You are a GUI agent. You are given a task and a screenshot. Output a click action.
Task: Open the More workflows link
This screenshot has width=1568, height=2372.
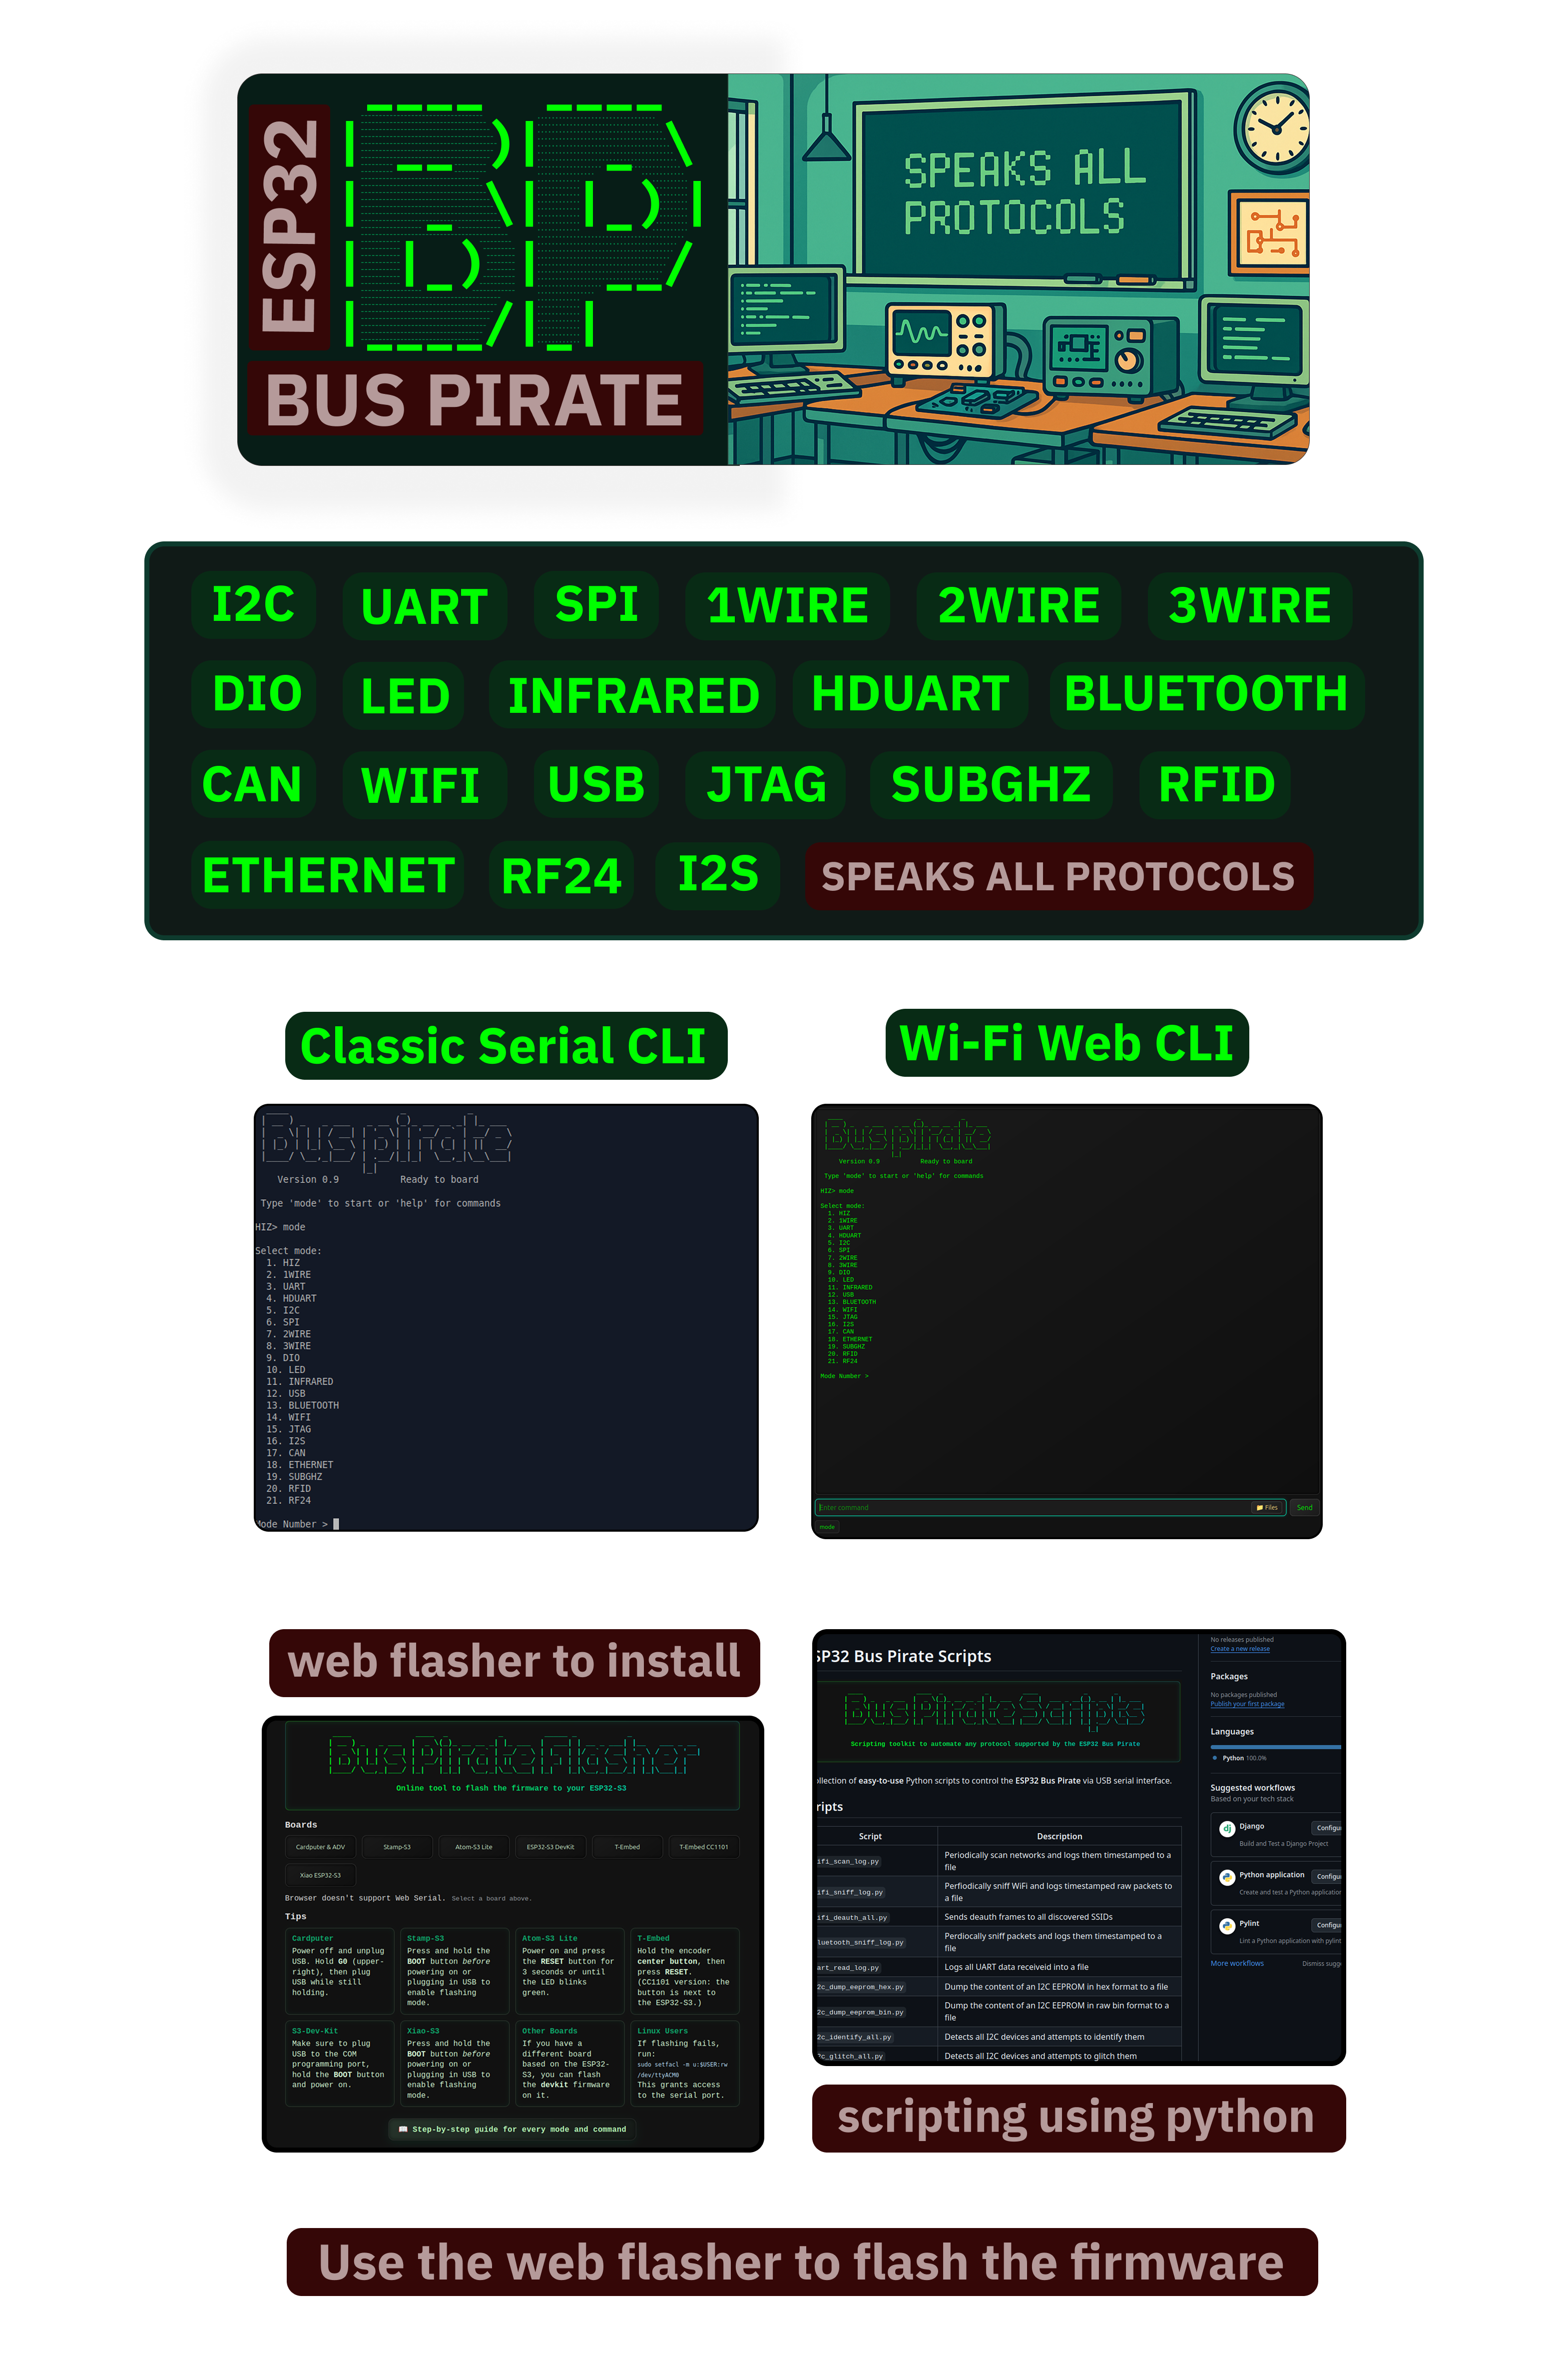(1237, 1964)
